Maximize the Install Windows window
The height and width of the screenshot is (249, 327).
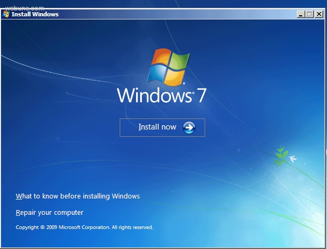click(310, 14)
